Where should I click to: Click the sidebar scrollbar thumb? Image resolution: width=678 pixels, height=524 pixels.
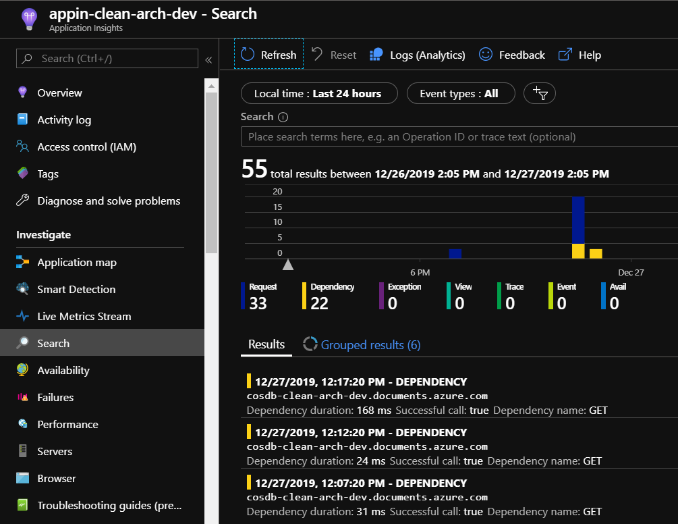coord(211,173)
